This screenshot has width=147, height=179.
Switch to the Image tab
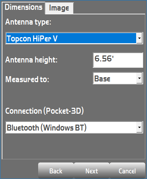[59, 8]
